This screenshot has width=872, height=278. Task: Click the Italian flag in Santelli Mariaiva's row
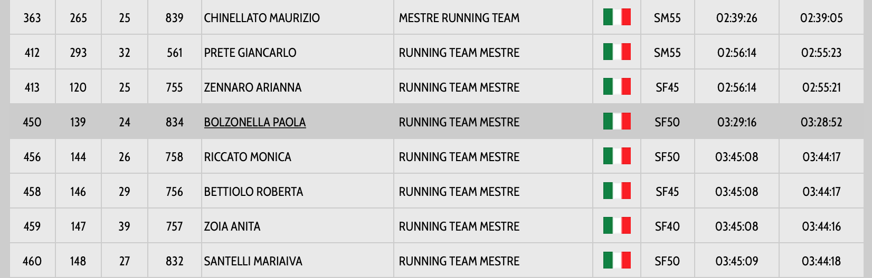tap(617, 261)
